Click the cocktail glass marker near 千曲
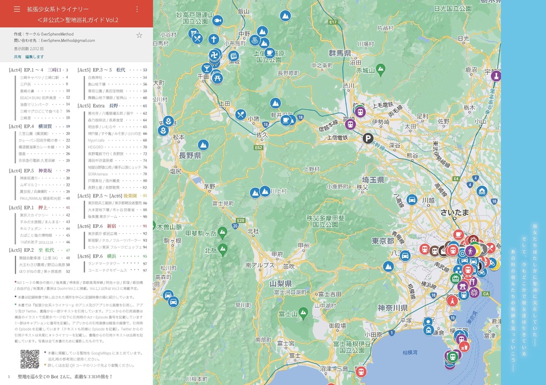 click(x=207, y=69)
